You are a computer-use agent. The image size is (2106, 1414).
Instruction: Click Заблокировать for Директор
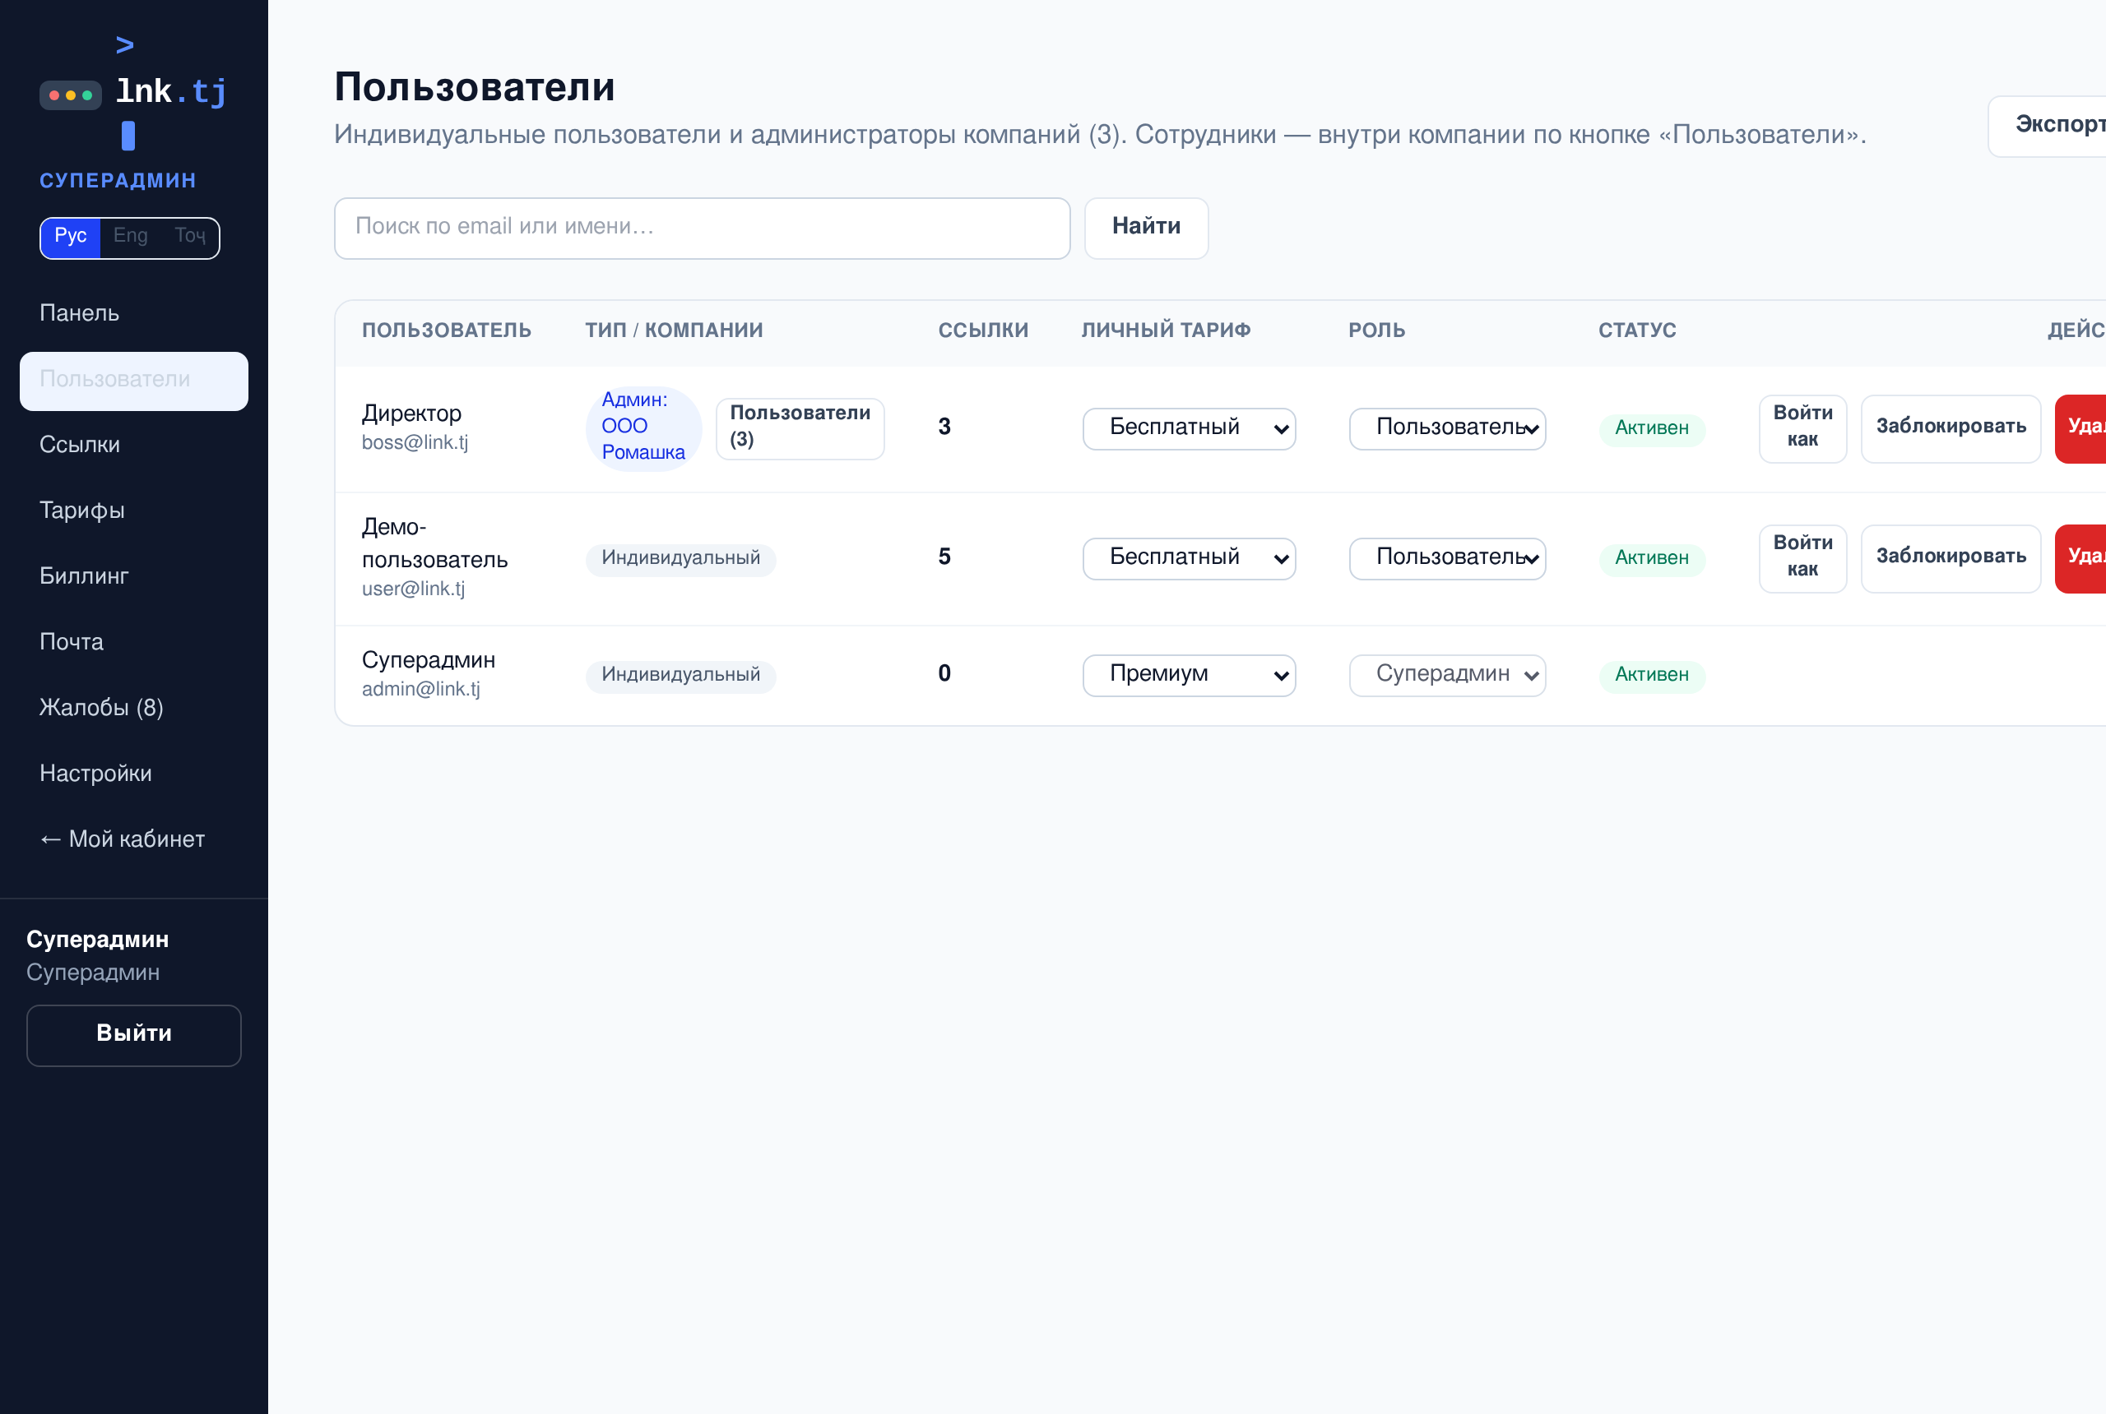tap(1950, 428)
